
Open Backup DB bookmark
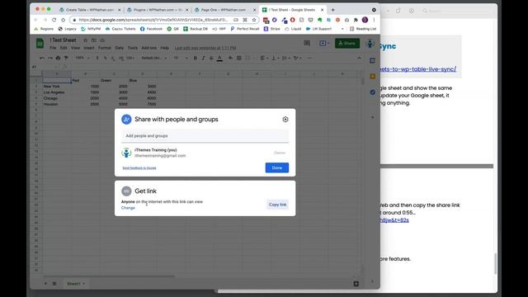pyautogui.click(x=196, y=29)
